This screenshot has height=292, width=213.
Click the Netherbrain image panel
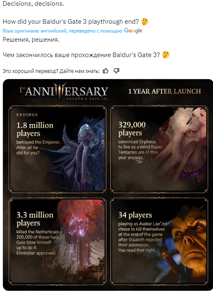58,241
